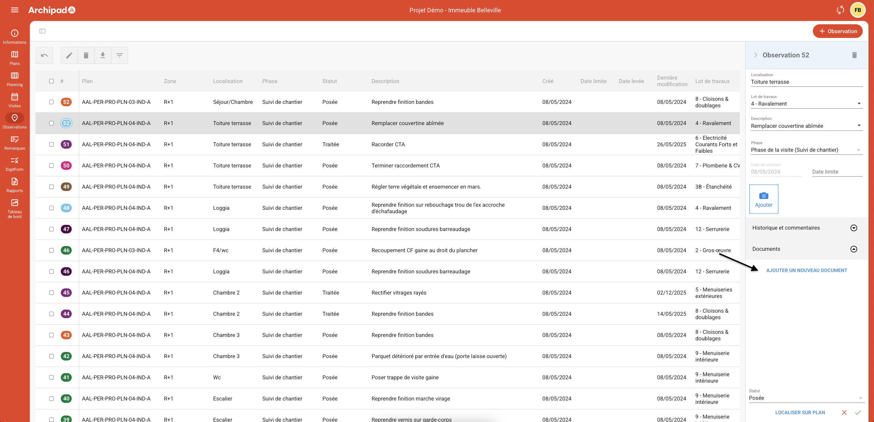Open the Statut Posée dropdown

[804, 398]
